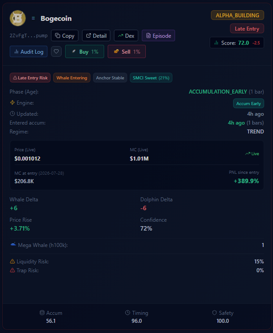The height and width of the screenshot is (333, 273).
Task: Click the ALPHA_BUILDING badge
Action: coord(237,15)
